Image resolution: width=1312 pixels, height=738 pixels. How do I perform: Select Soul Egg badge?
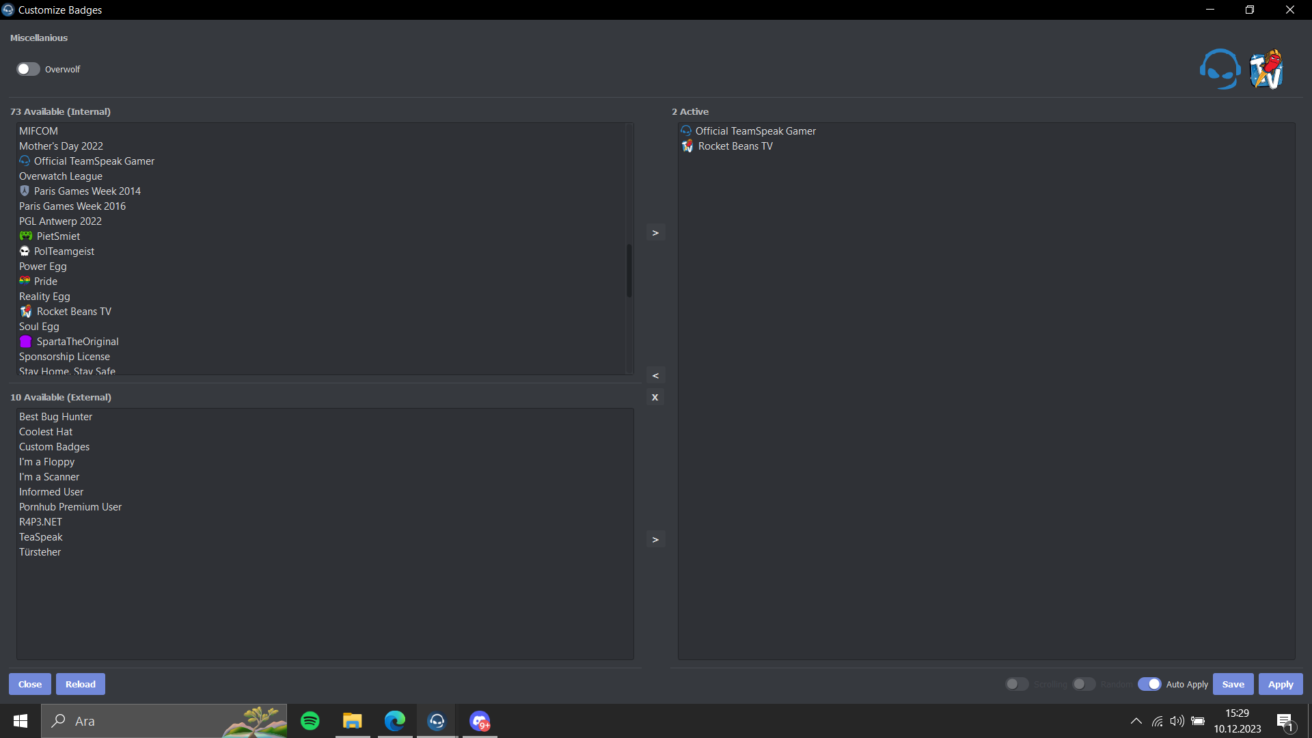[x=39, y=326]
